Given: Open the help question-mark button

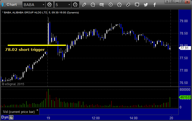Looking at the screenshot, I should coord(167,2).
